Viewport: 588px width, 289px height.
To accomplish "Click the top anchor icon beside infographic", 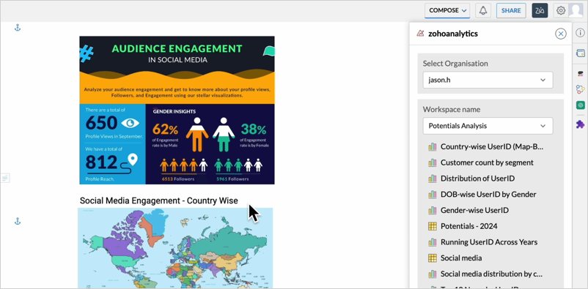I will tap(18, 27).
